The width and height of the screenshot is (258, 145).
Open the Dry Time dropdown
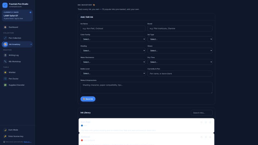[180, 62]
